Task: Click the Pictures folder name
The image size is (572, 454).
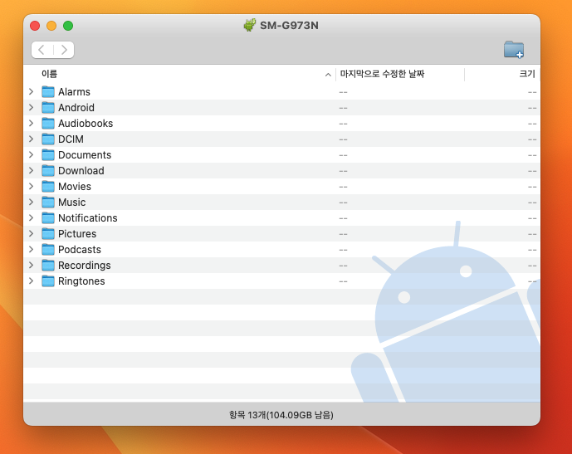Action: tap(77, 234)
